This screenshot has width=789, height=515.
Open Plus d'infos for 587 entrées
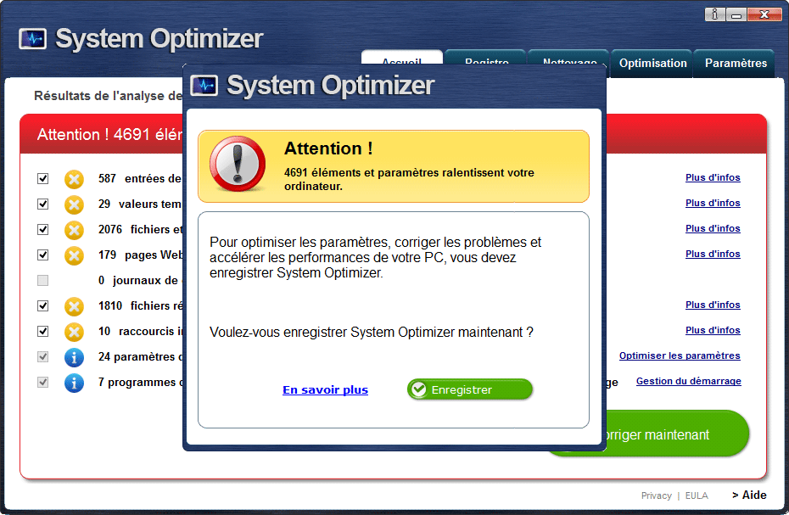713,177
